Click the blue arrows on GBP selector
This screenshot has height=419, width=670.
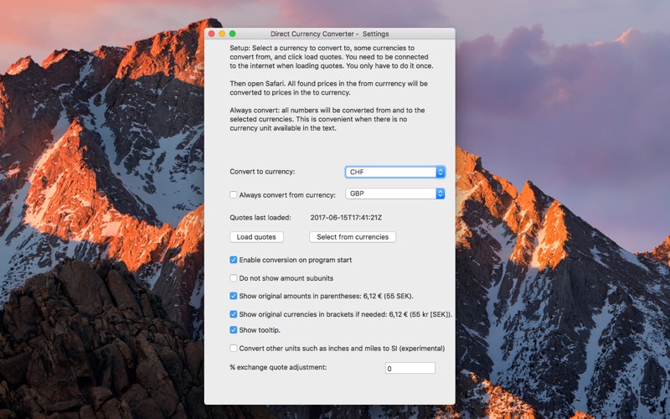[x=441, y=194]
